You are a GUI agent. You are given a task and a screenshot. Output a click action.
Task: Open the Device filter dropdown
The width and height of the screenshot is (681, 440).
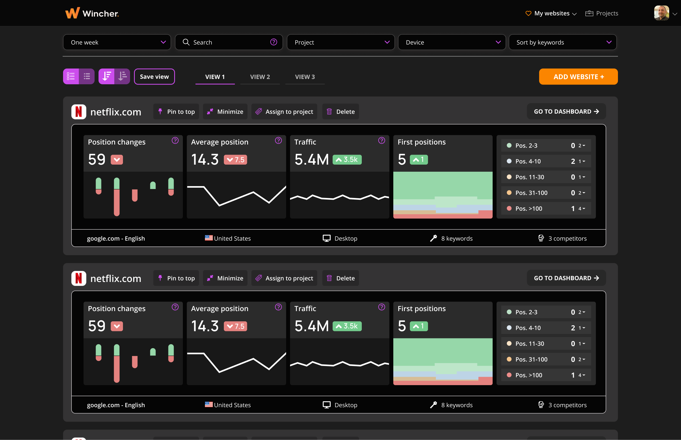pyautogui.click(x=451, y=42)
